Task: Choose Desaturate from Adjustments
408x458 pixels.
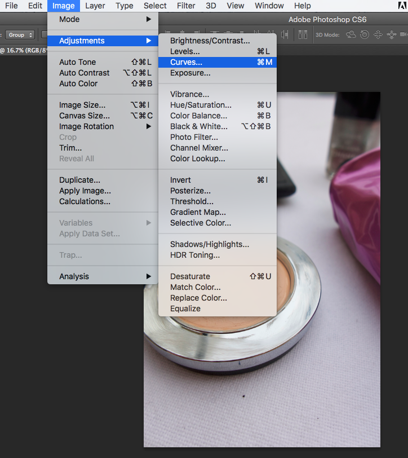Action: tap(218, 276)
